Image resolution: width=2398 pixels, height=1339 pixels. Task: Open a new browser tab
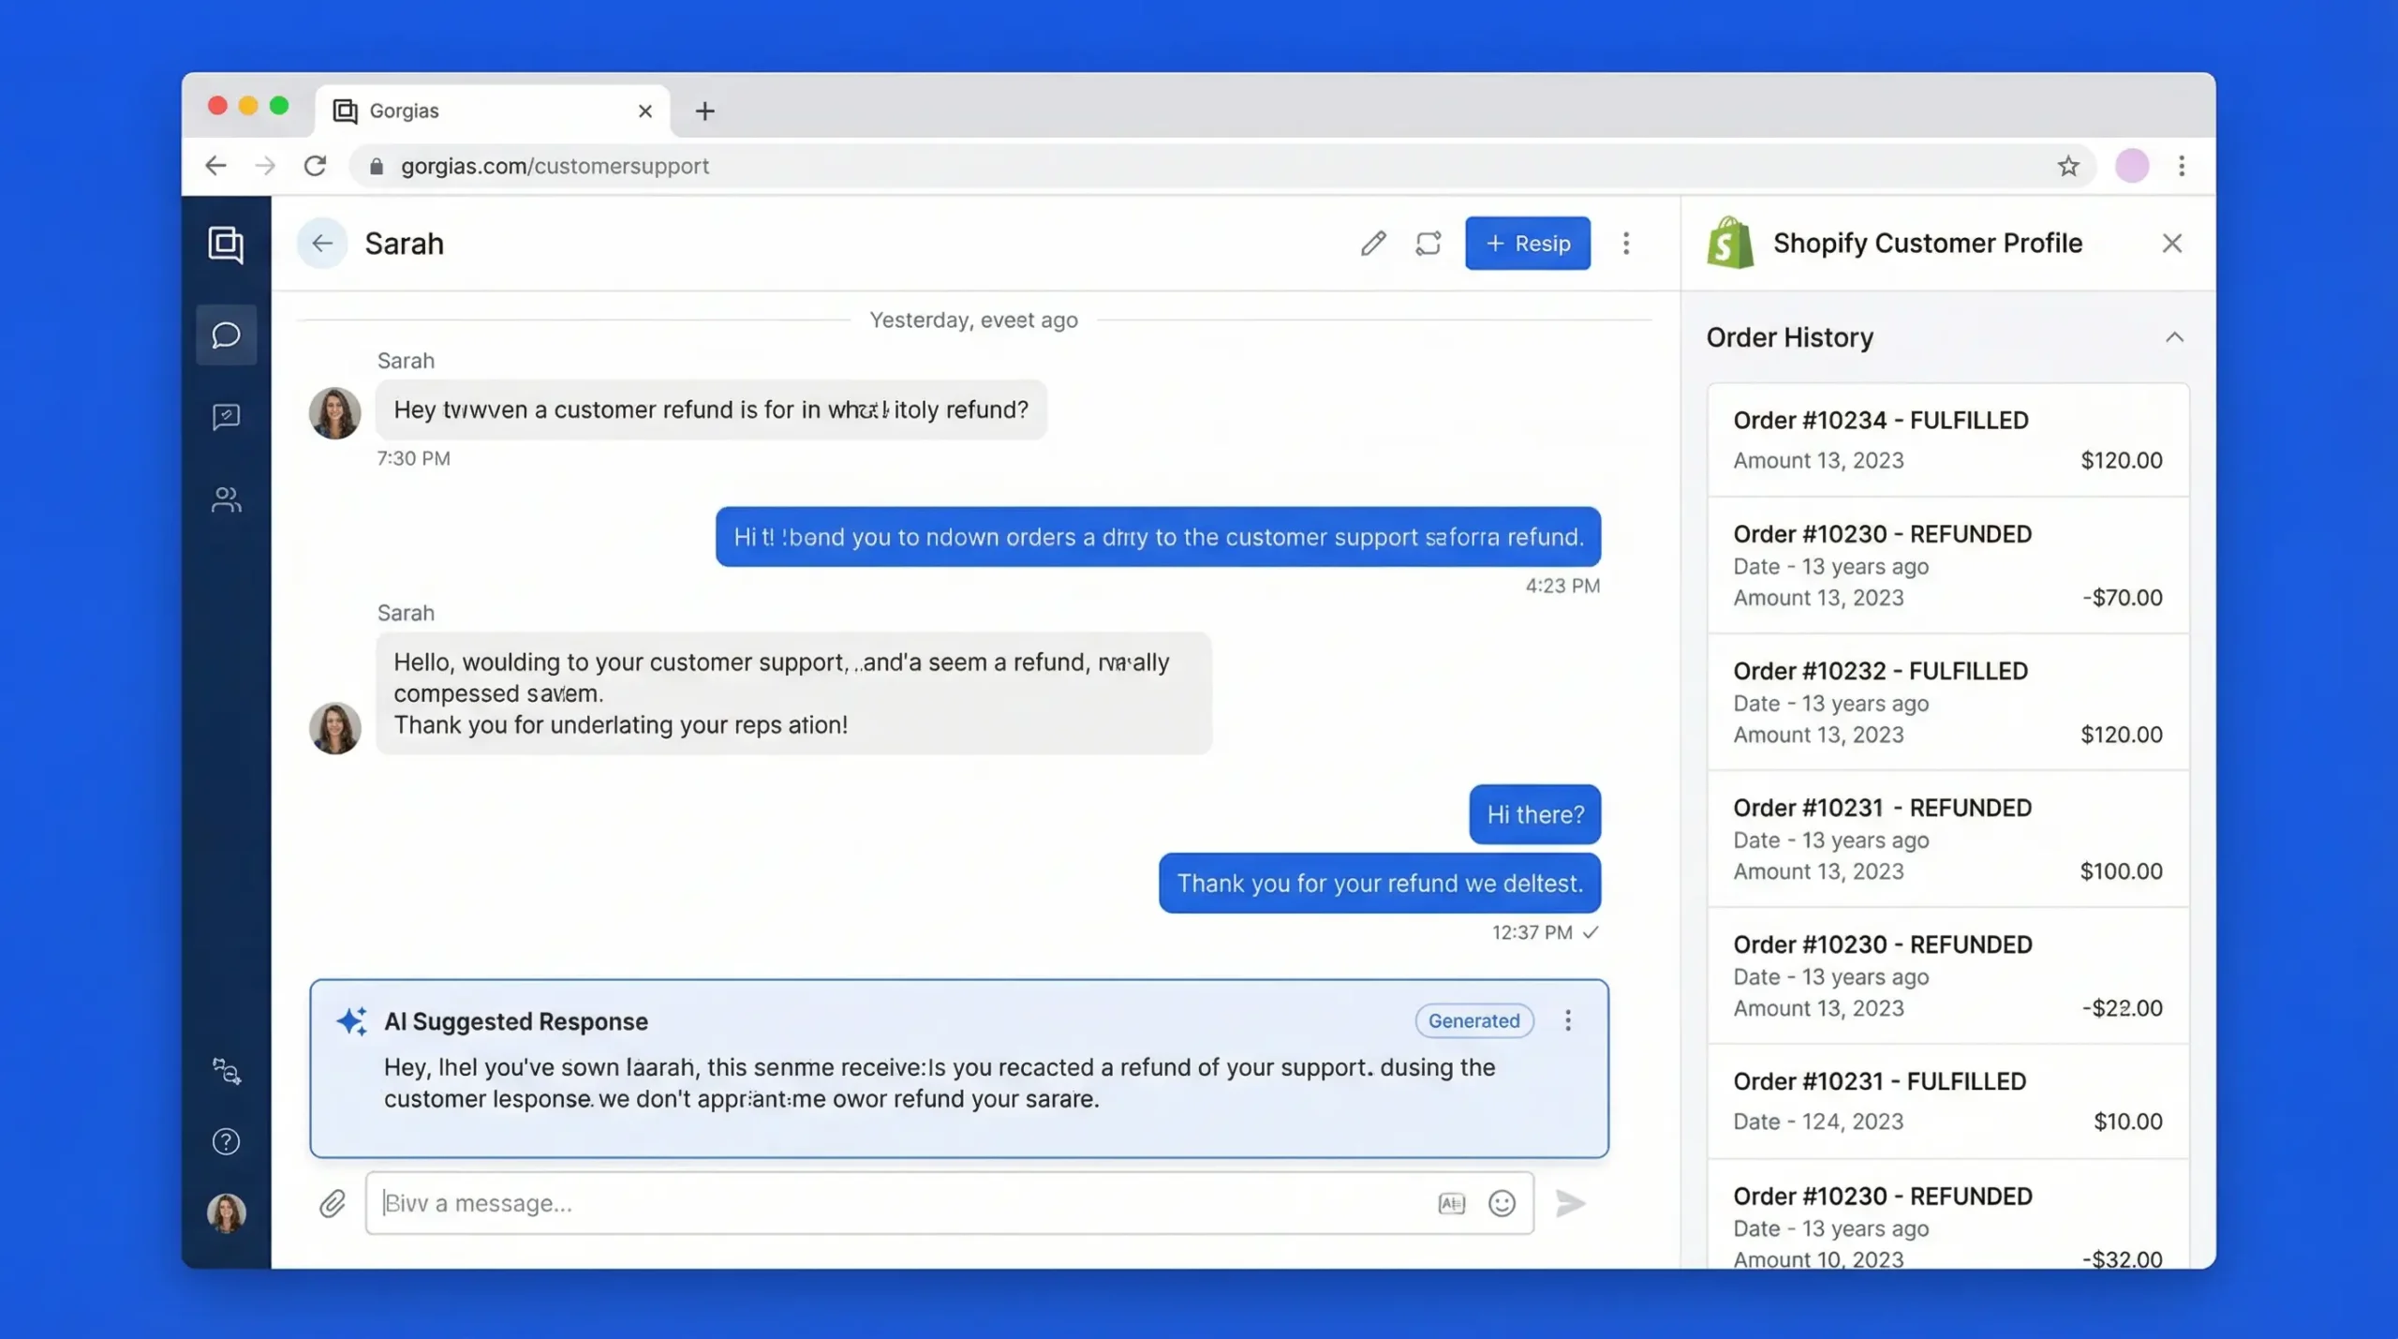click(704, 112)
